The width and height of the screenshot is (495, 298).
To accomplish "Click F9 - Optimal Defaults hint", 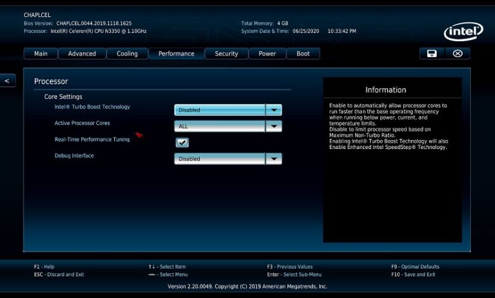I will coord(415,267).
